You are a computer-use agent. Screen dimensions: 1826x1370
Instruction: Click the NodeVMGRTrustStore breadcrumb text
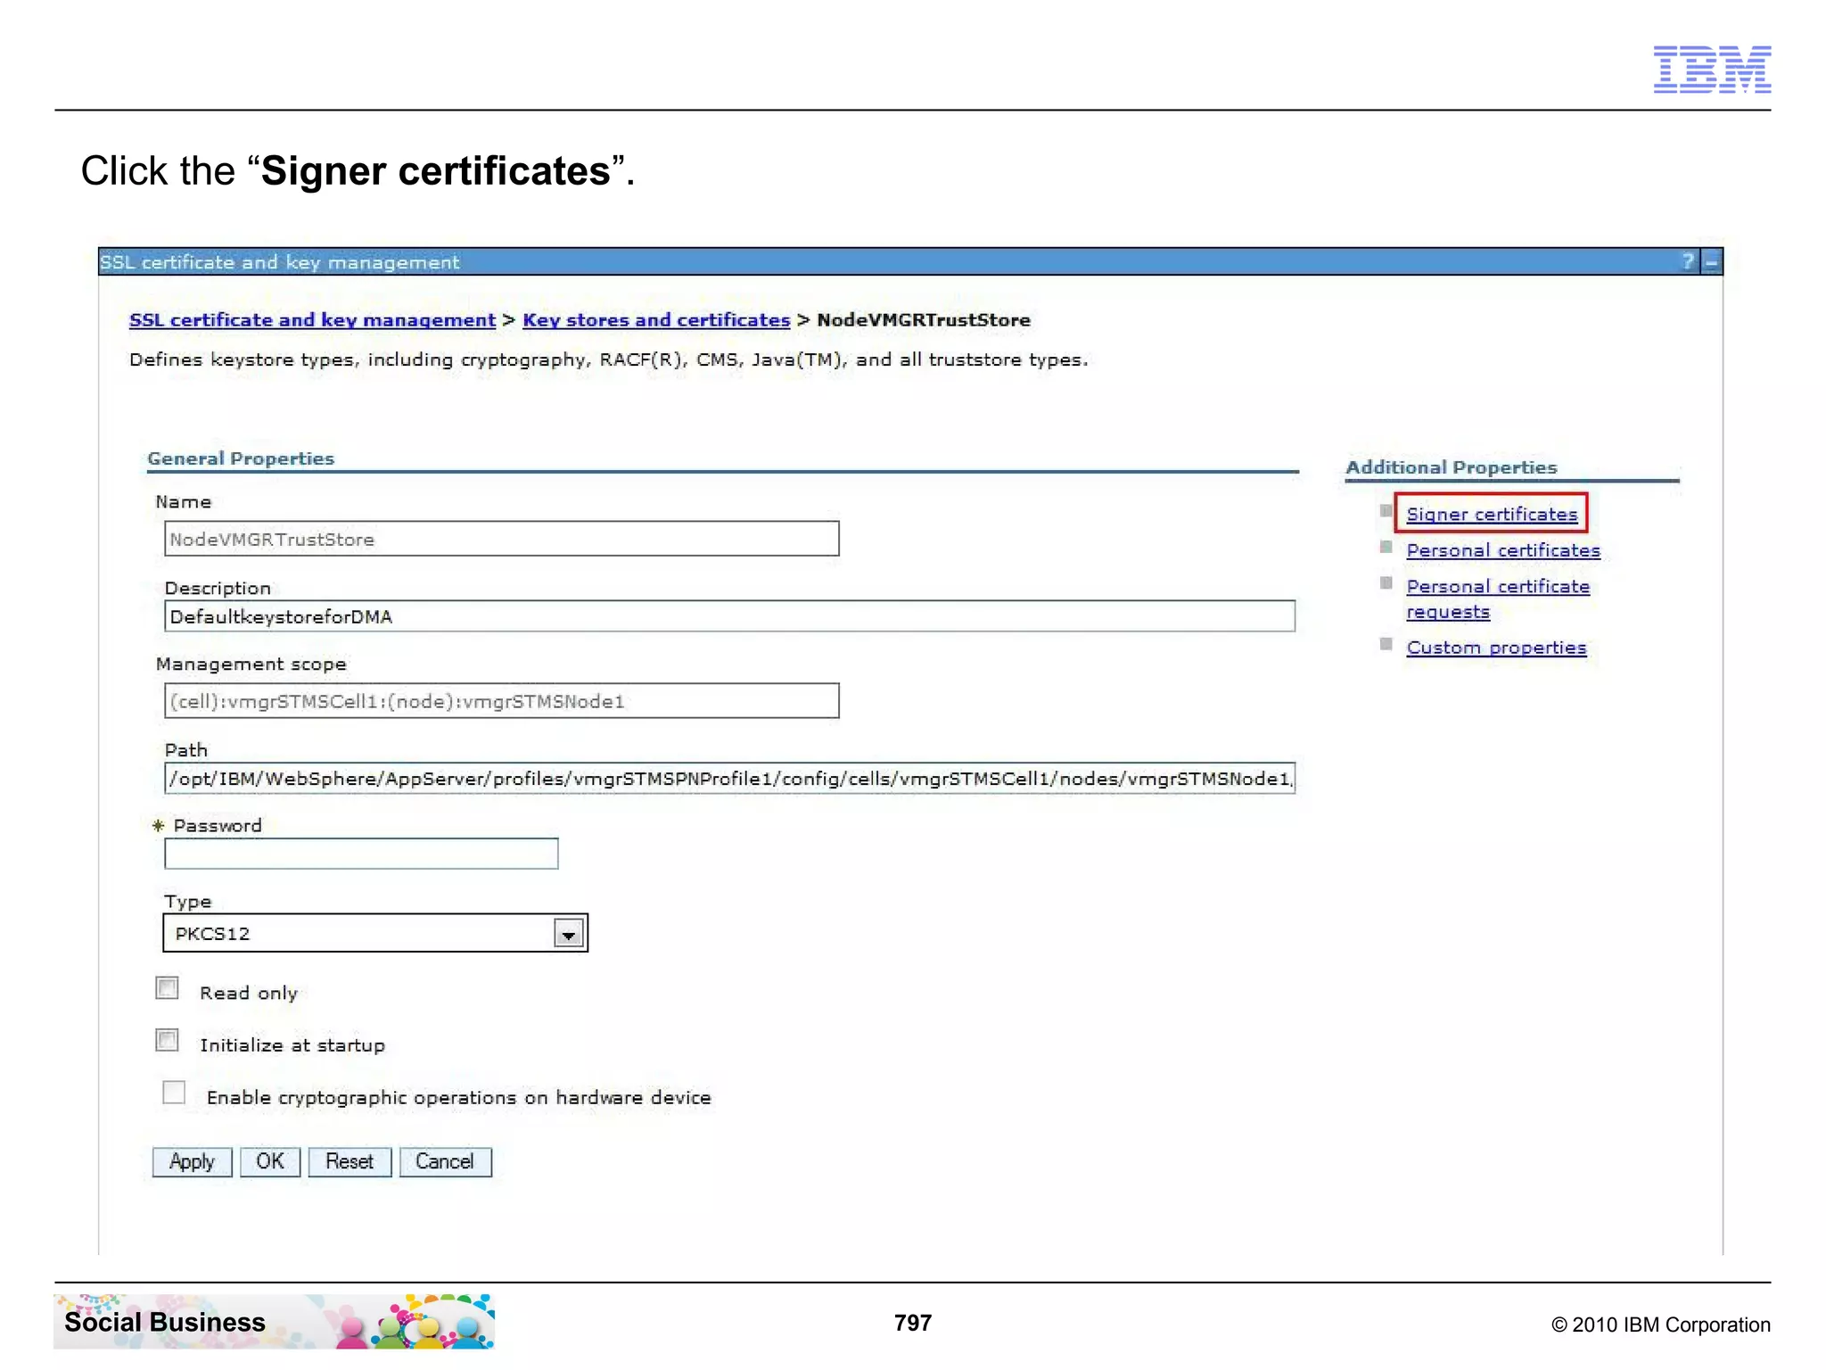[x=924, y=320]
